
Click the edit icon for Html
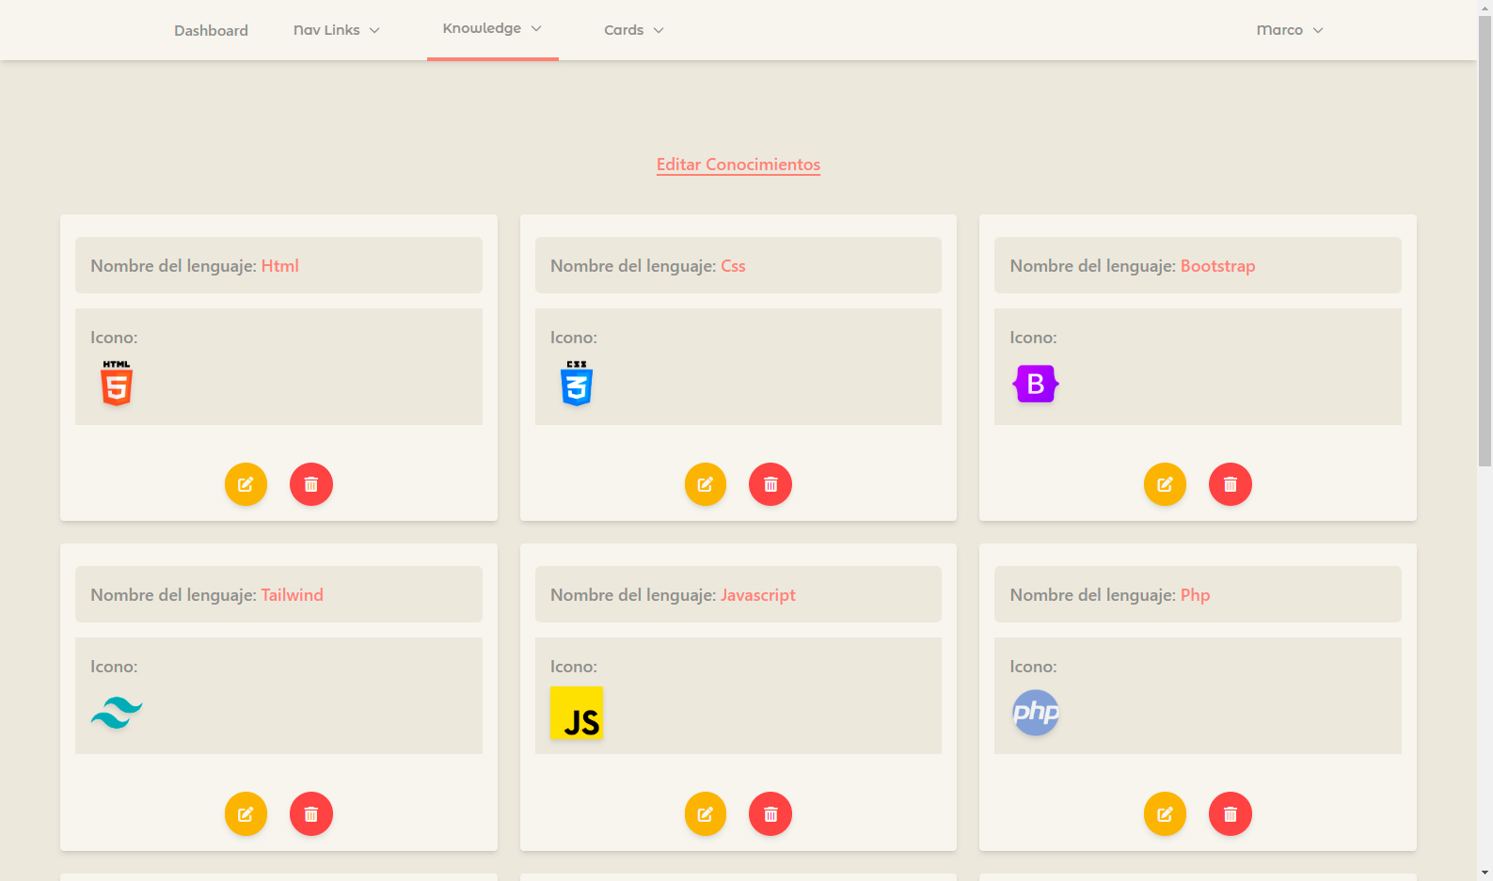[x=246, y=484]
